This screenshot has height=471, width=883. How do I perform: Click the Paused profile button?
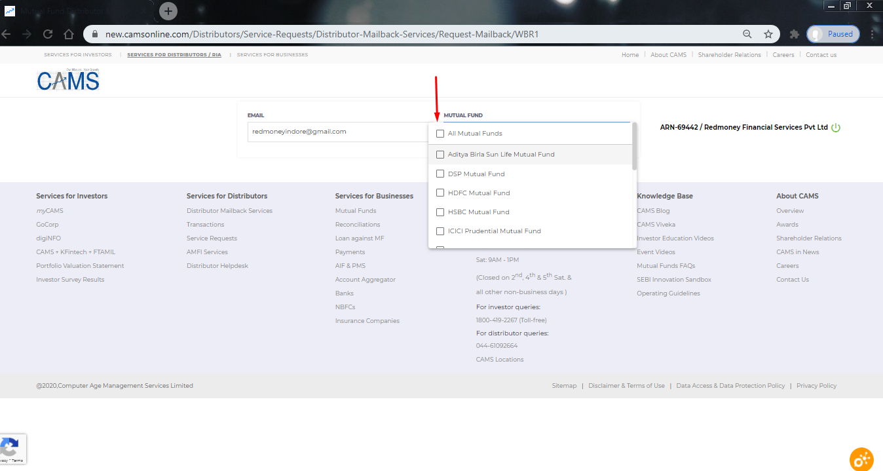[833, 34]
